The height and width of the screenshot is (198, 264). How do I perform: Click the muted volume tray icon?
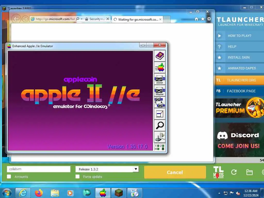238,193
